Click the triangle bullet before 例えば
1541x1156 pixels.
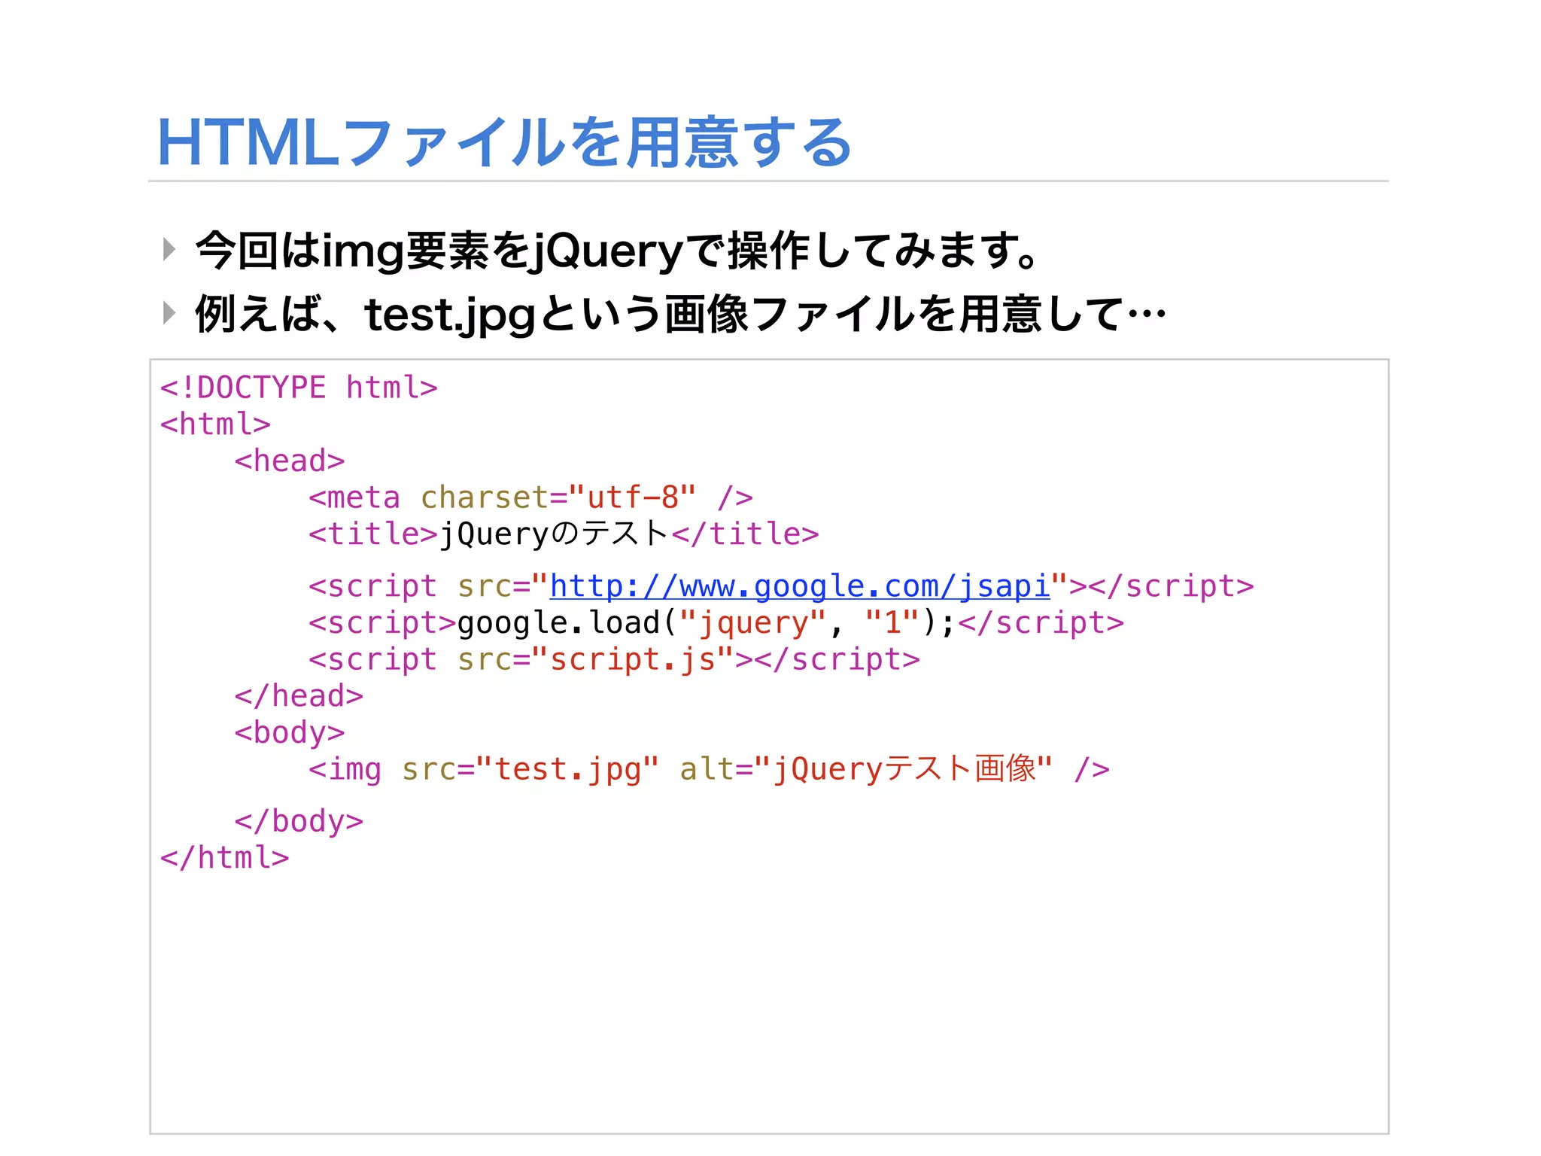pos(169,312)
